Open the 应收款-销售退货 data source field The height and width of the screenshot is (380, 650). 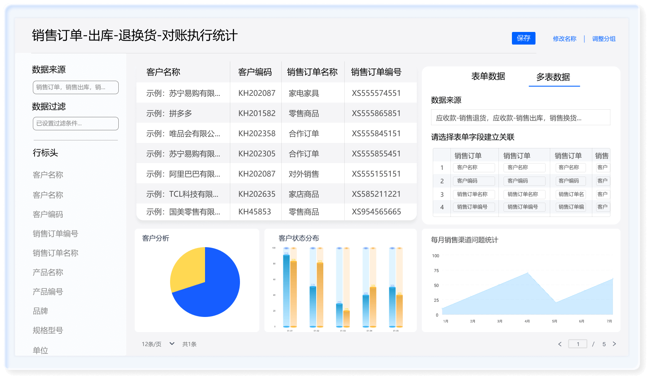coord(520,118)
